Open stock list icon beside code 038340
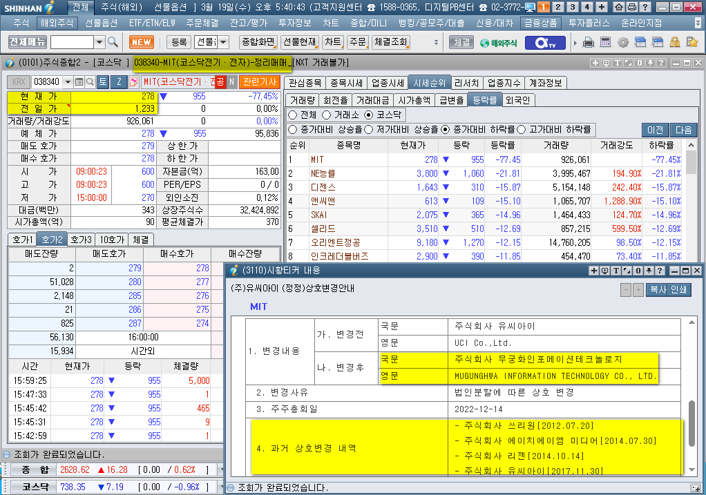 tap(79, 82)
